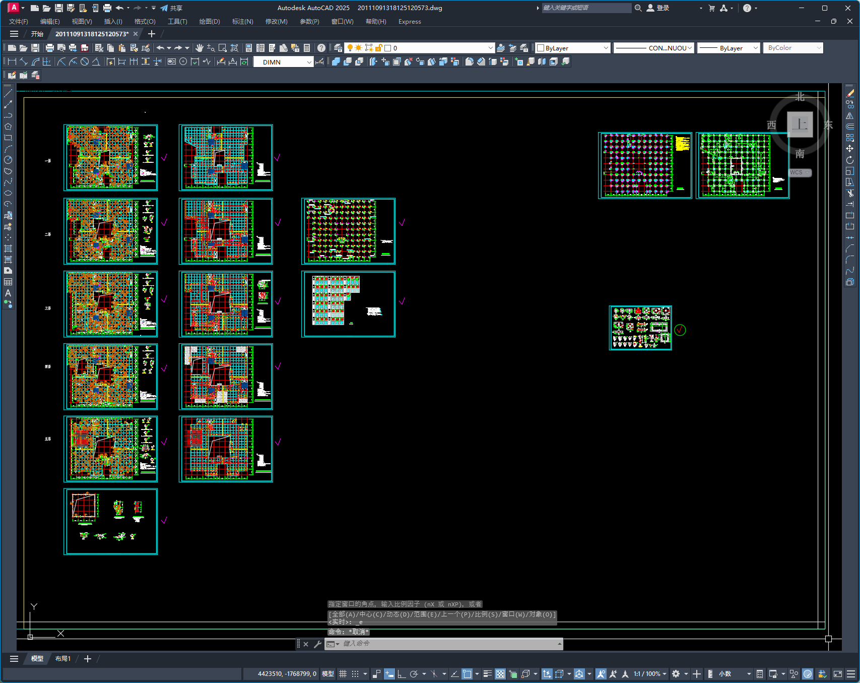Open the ByLayer color control dropdown

click(573, 48)
